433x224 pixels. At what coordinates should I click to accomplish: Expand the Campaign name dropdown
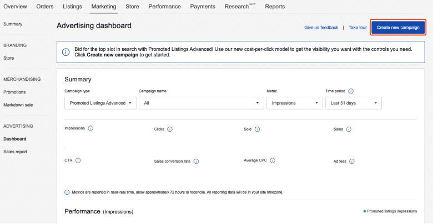(201, 103)
